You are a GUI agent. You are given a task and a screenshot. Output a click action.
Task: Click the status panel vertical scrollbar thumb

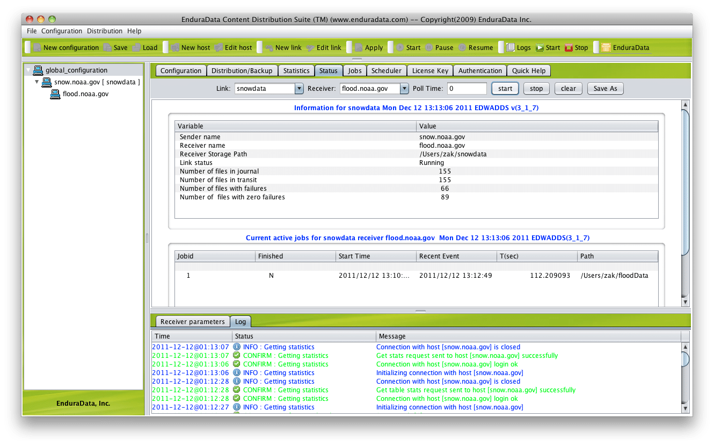click(685, 183)
